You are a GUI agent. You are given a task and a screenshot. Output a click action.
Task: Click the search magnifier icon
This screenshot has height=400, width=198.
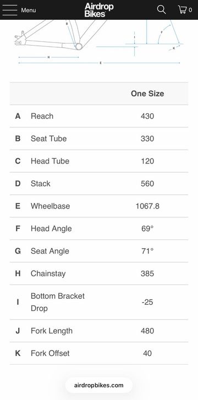(161, 10)
